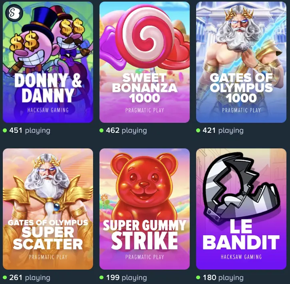Click the Stake exclusive S badge icon
The width and height of the screenshot is (290, 284).
pos(14,12)
